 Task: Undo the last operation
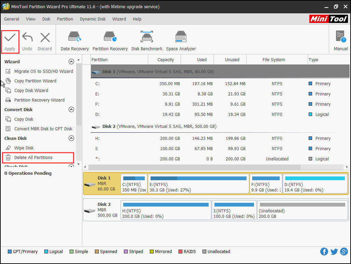click(x=27, y=42)
